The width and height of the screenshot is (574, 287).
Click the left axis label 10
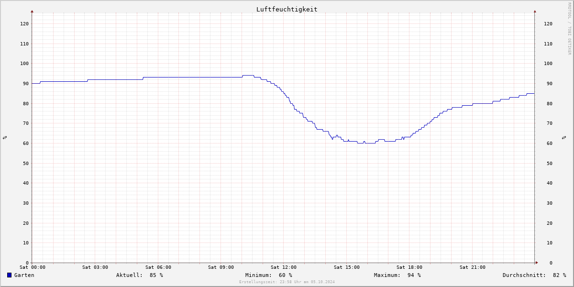(x=26, y=243)
